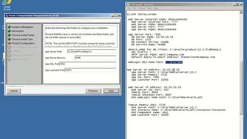Open the Edit menu in Notepad
This screenshot has height=139, width=247.
coord(134,8)
